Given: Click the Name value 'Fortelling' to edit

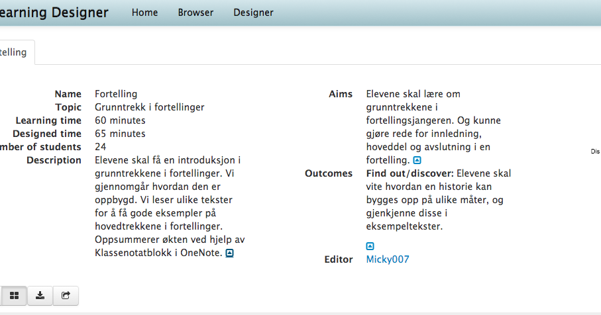Looking at the screenshot, I should point(116,94).
